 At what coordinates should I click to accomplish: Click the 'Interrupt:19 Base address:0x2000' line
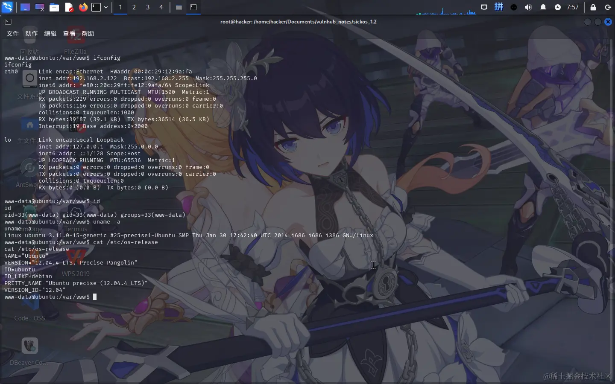pyautogui.click(x=93, y=126)
